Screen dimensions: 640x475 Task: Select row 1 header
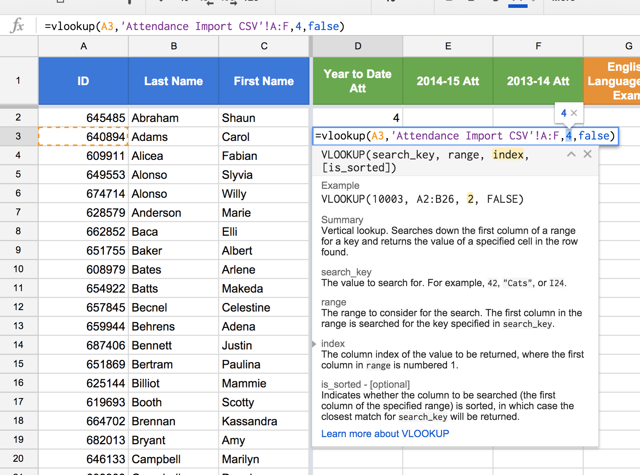pos(19,80)
